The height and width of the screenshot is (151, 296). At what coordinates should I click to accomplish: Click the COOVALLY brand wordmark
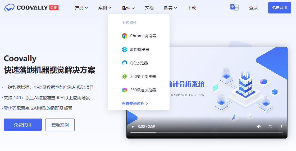[32, 8]
